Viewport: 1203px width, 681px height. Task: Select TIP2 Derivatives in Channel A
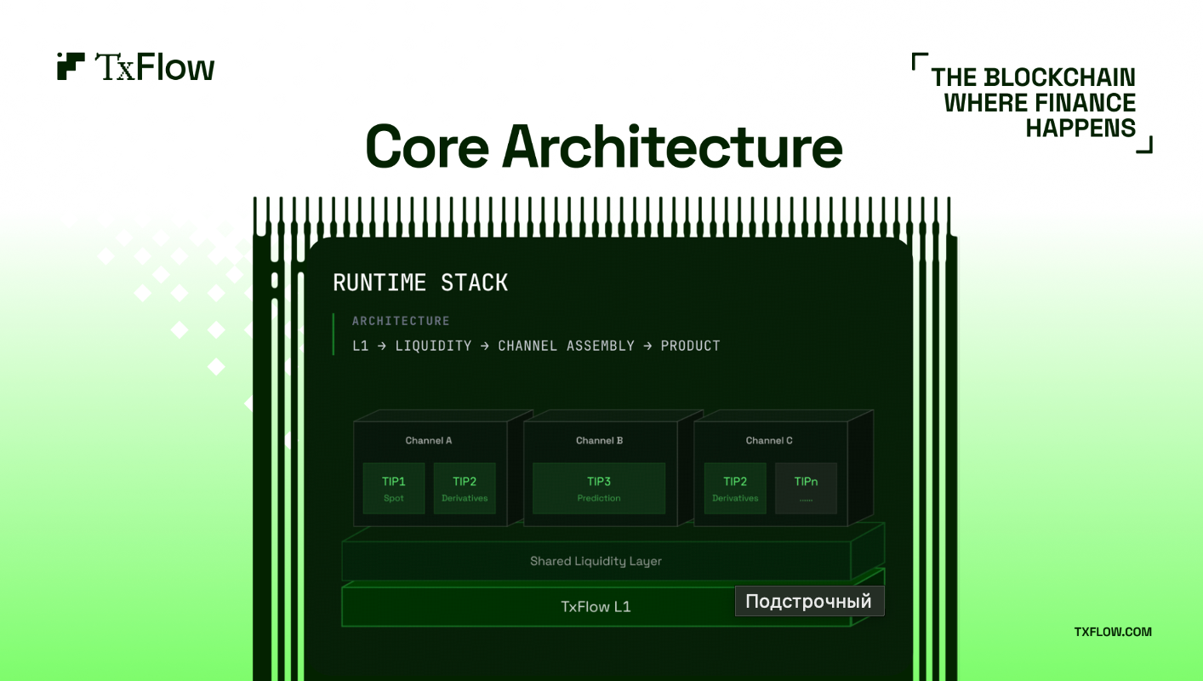pyautogui.click(x=465, y=489)
